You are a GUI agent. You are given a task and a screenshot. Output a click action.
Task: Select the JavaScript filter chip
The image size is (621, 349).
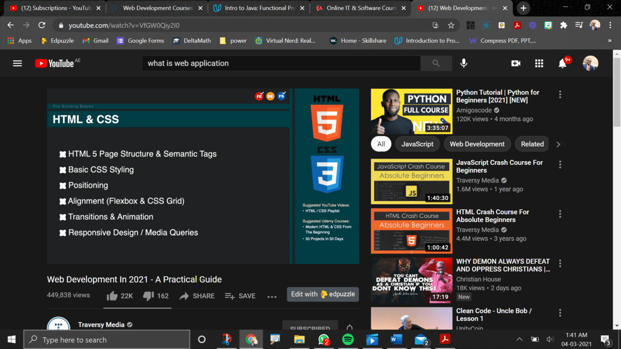tap(418, 144)
